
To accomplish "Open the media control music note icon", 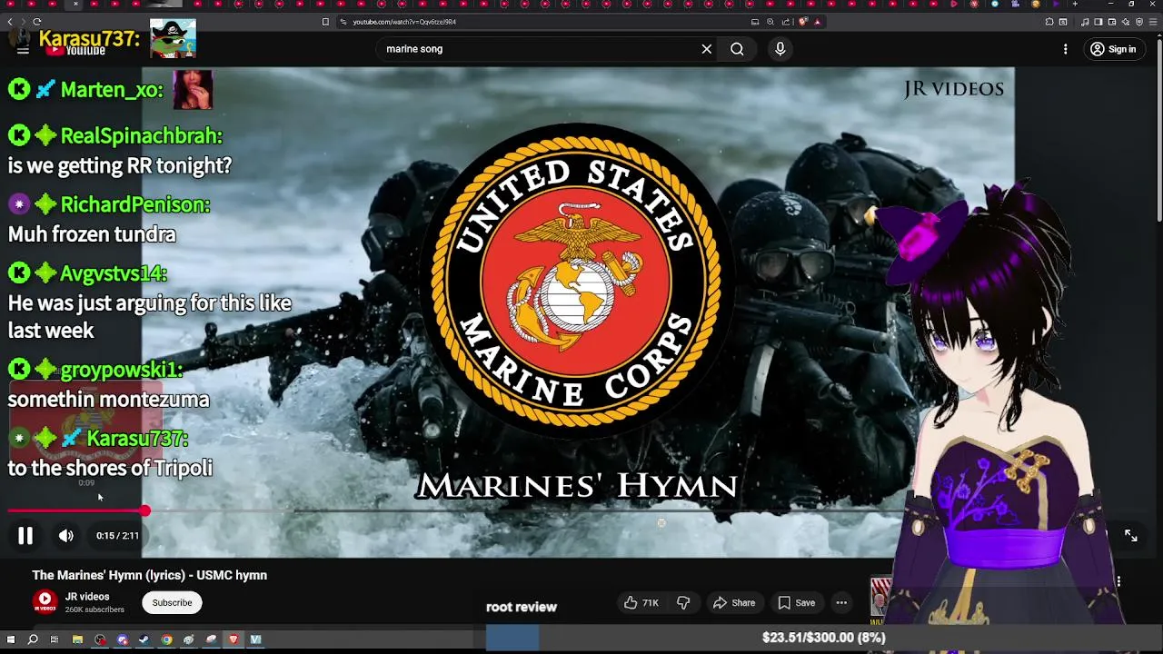I will tap(1085, 22).
